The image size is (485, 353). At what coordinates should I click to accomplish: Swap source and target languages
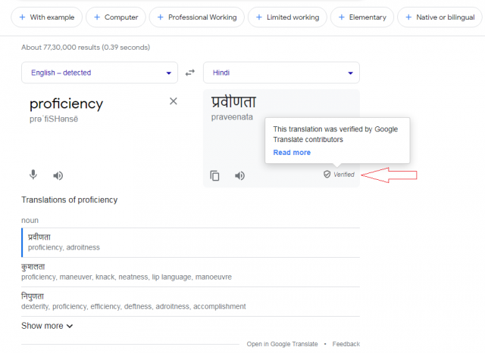point(190,73)
